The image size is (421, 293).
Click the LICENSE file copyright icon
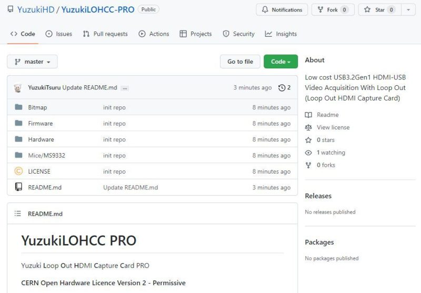pos(18,171)
